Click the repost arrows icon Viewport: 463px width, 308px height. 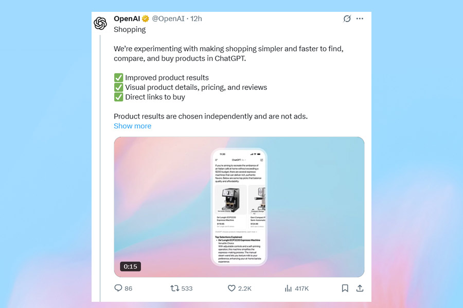pos(174,288)
